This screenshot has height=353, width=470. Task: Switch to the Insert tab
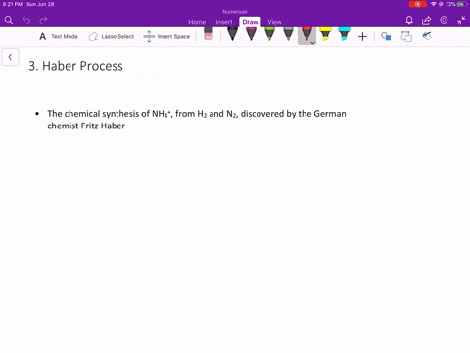point(224,22)
